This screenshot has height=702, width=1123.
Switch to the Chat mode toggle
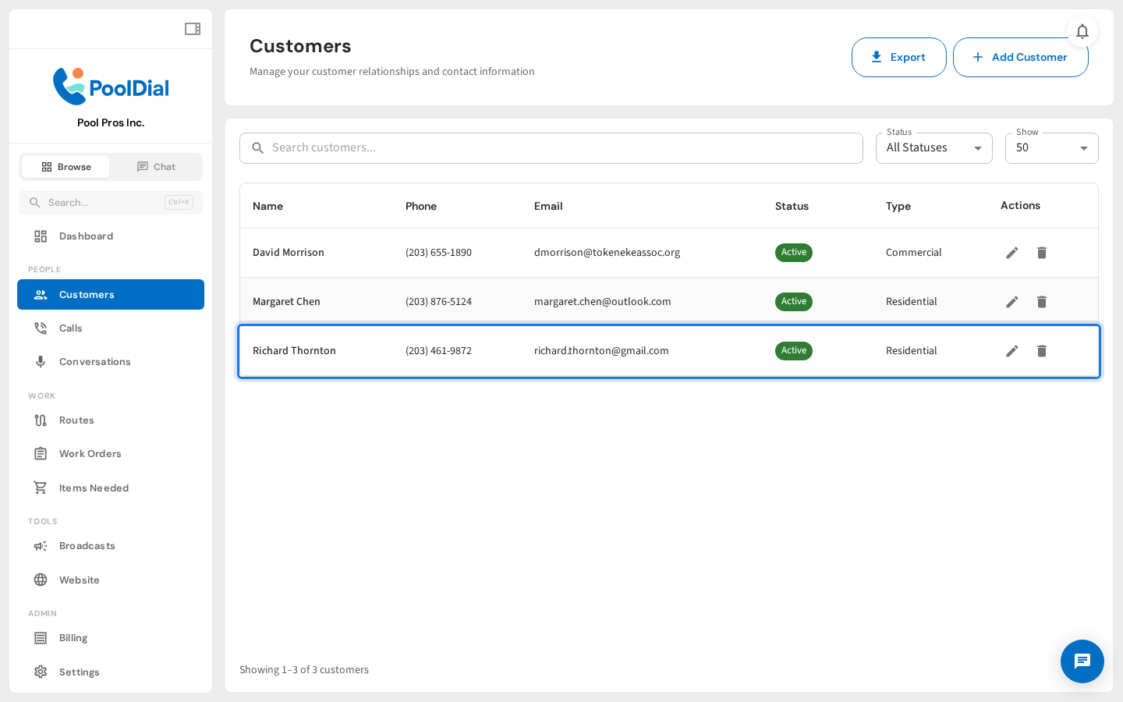[x=156, y=166]
